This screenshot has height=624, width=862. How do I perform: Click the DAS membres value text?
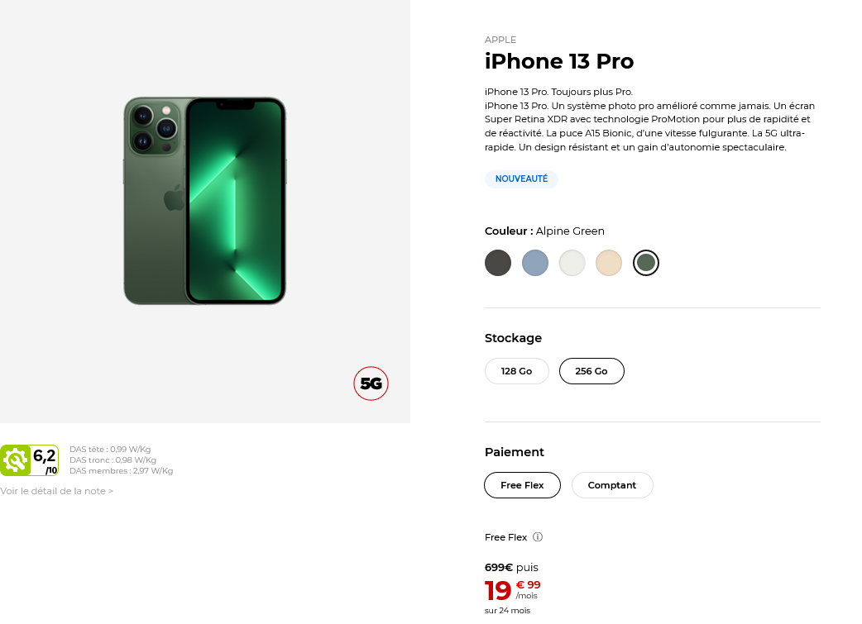coord(121,471)
